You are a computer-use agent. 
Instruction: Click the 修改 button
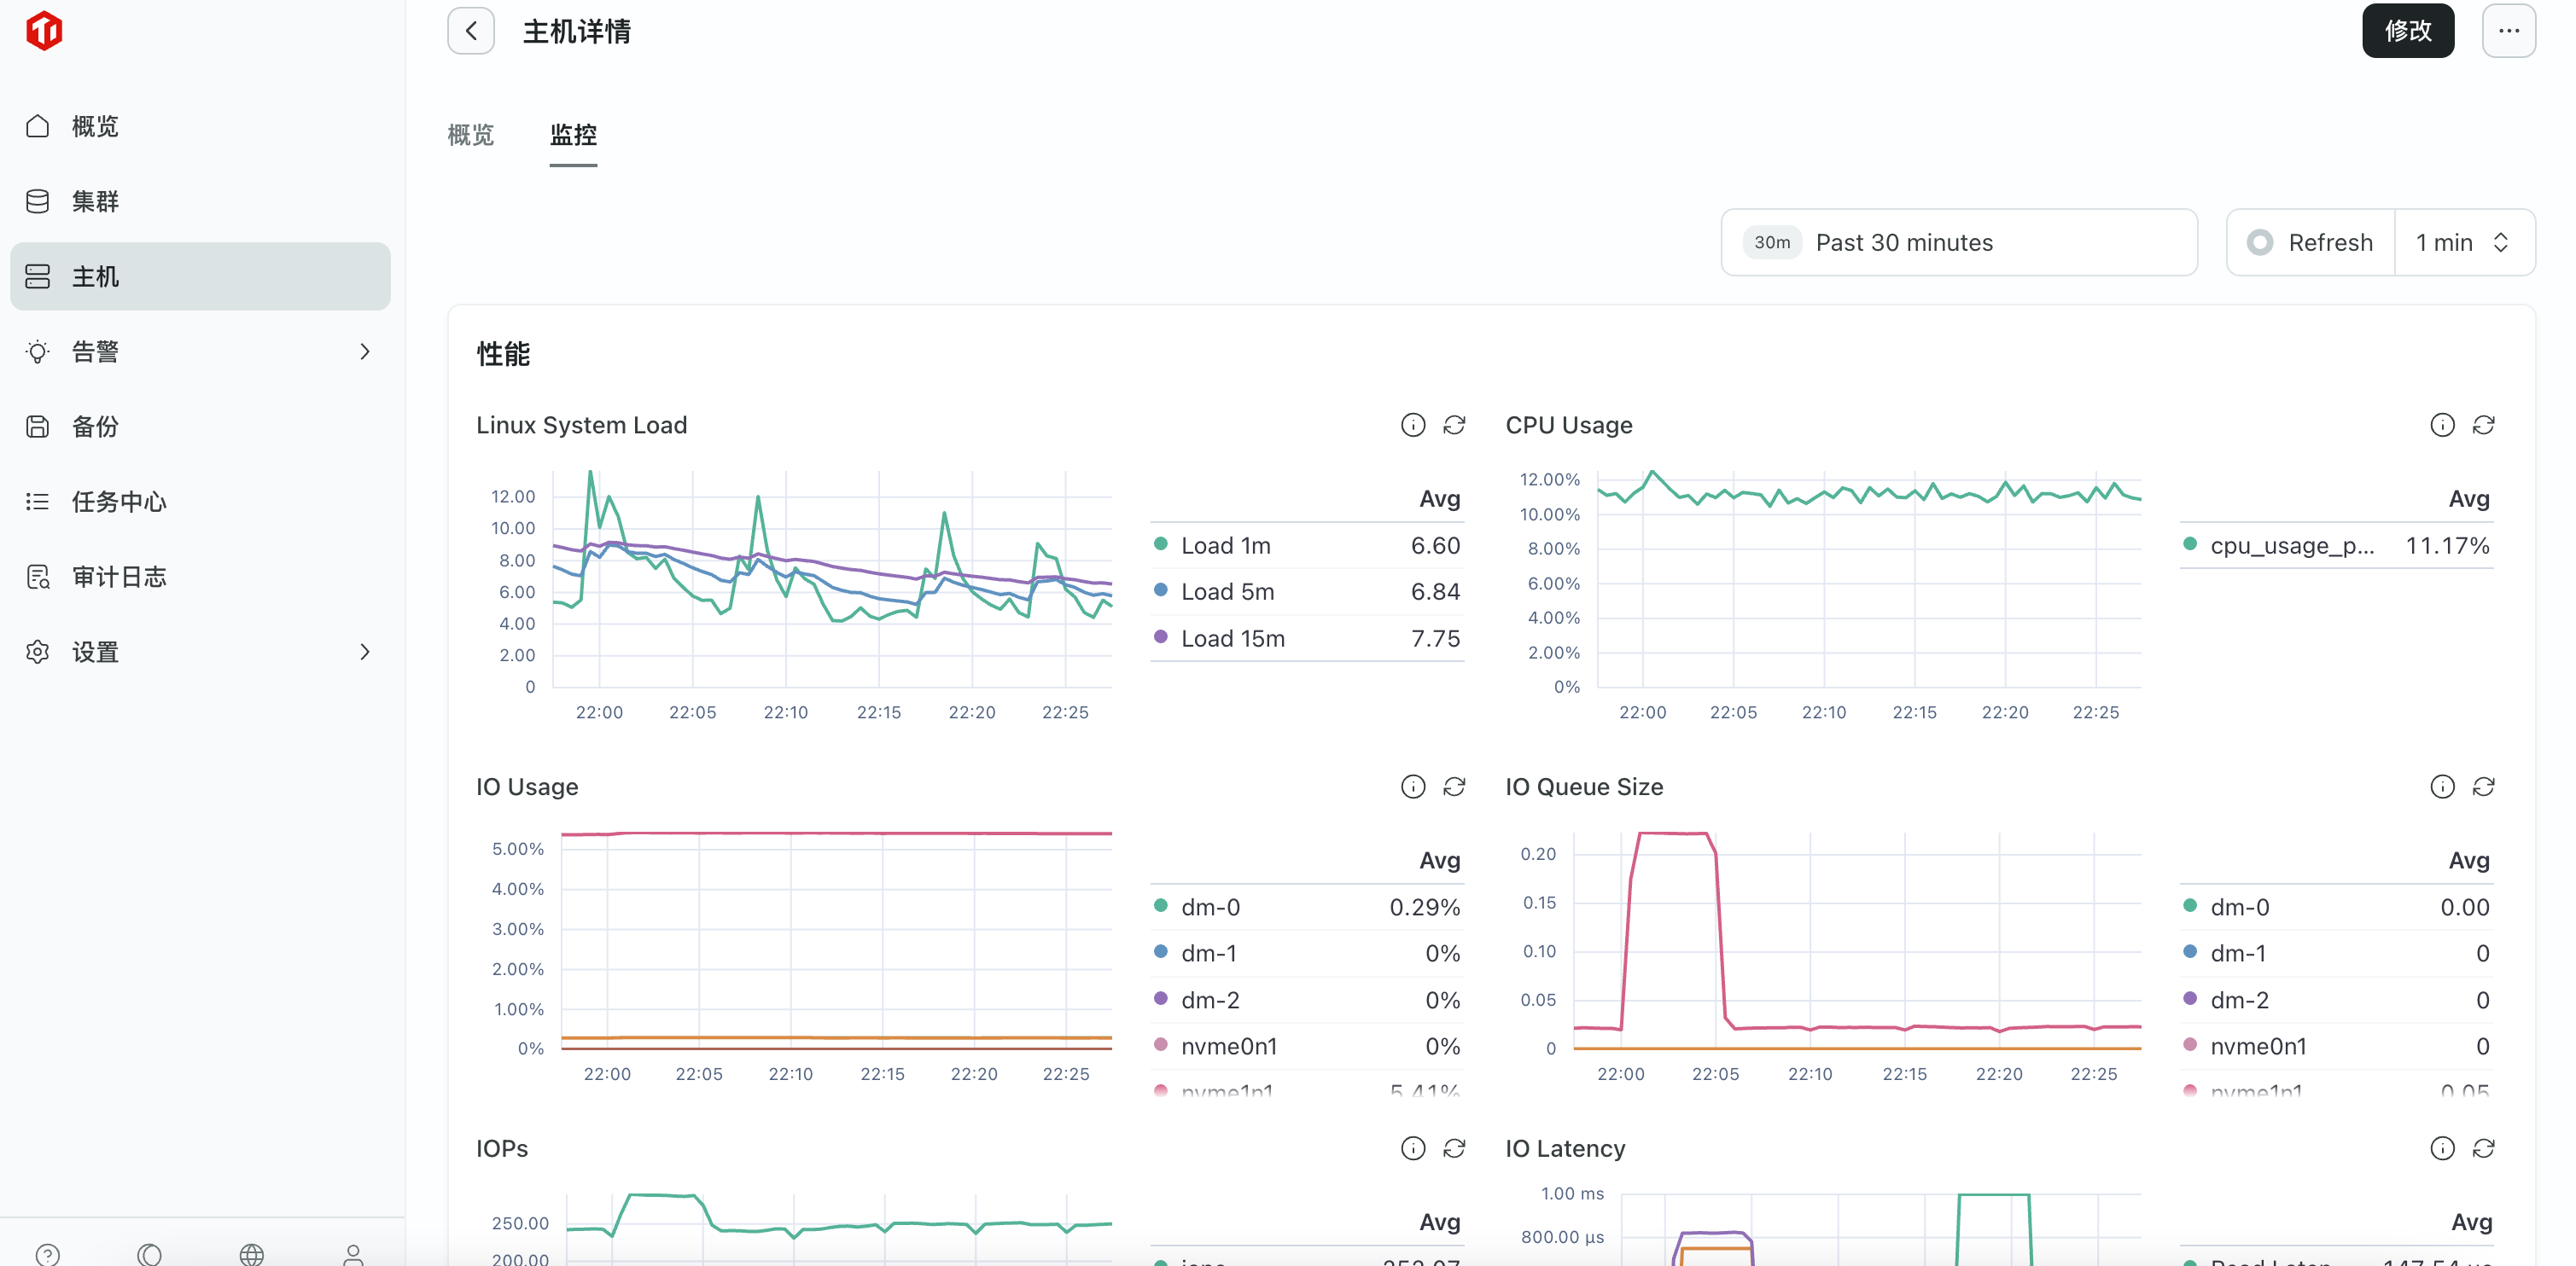pyautogui.click(x=2407, y=31)
